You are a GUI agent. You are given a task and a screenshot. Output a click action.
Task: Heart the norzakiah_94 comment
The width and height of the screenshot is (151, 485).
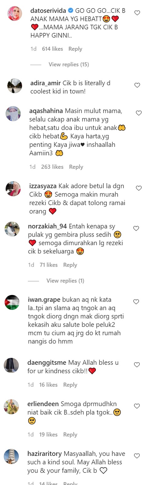click(x=136, y=229)
